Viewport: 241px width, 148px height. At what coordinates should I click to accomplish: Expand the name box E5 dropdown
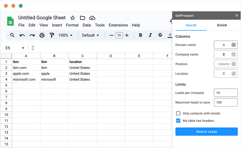(23, 48)
